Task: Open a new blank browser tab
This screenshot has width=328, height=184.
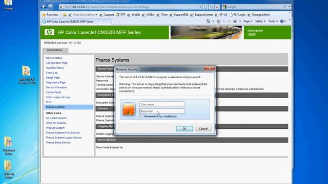Action: [x=115, y=21]
